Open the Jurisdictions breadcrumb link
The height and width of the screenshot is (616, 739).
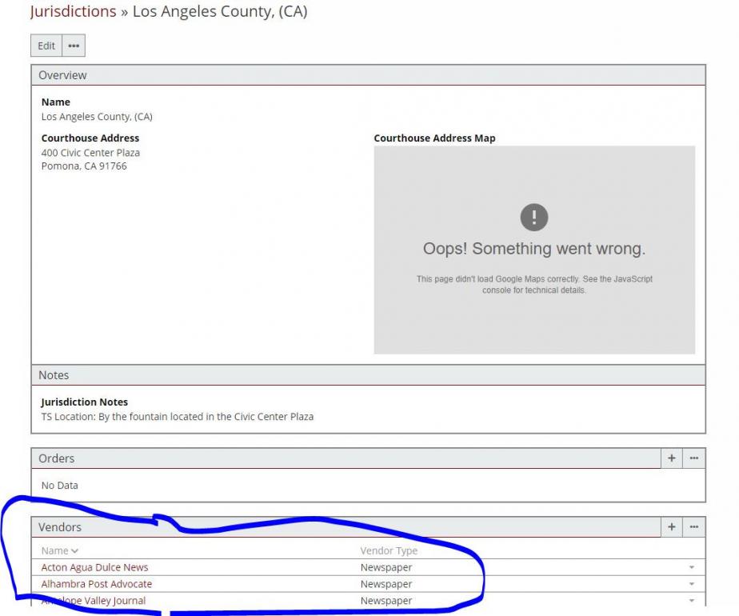tap(73, 12)
